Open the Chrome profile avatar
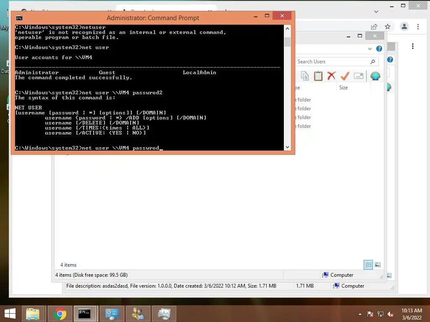The width and height of the screenshot is (430, 322). pos(404,26)
